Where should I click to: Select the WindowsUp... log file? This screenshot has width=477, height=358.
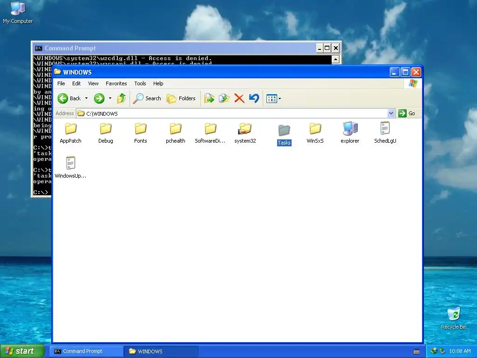pyautogui.click(x=71, y=167)
